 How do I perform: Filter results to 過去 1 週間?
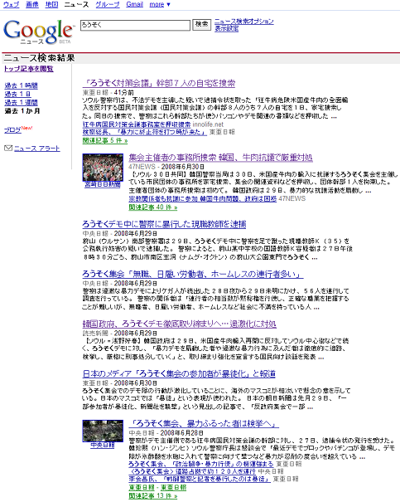pos(21,102)
